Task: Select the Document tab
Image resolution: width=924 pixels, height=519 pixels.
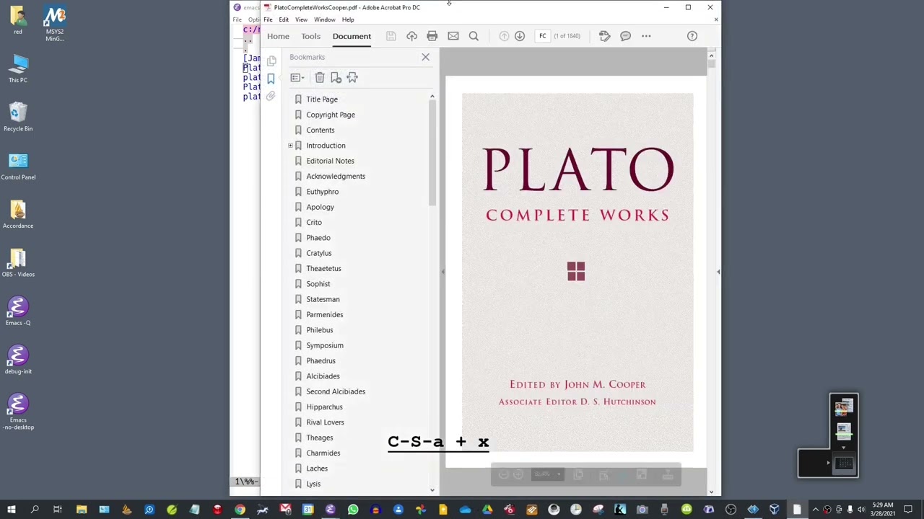Action: tap(352, 36)
